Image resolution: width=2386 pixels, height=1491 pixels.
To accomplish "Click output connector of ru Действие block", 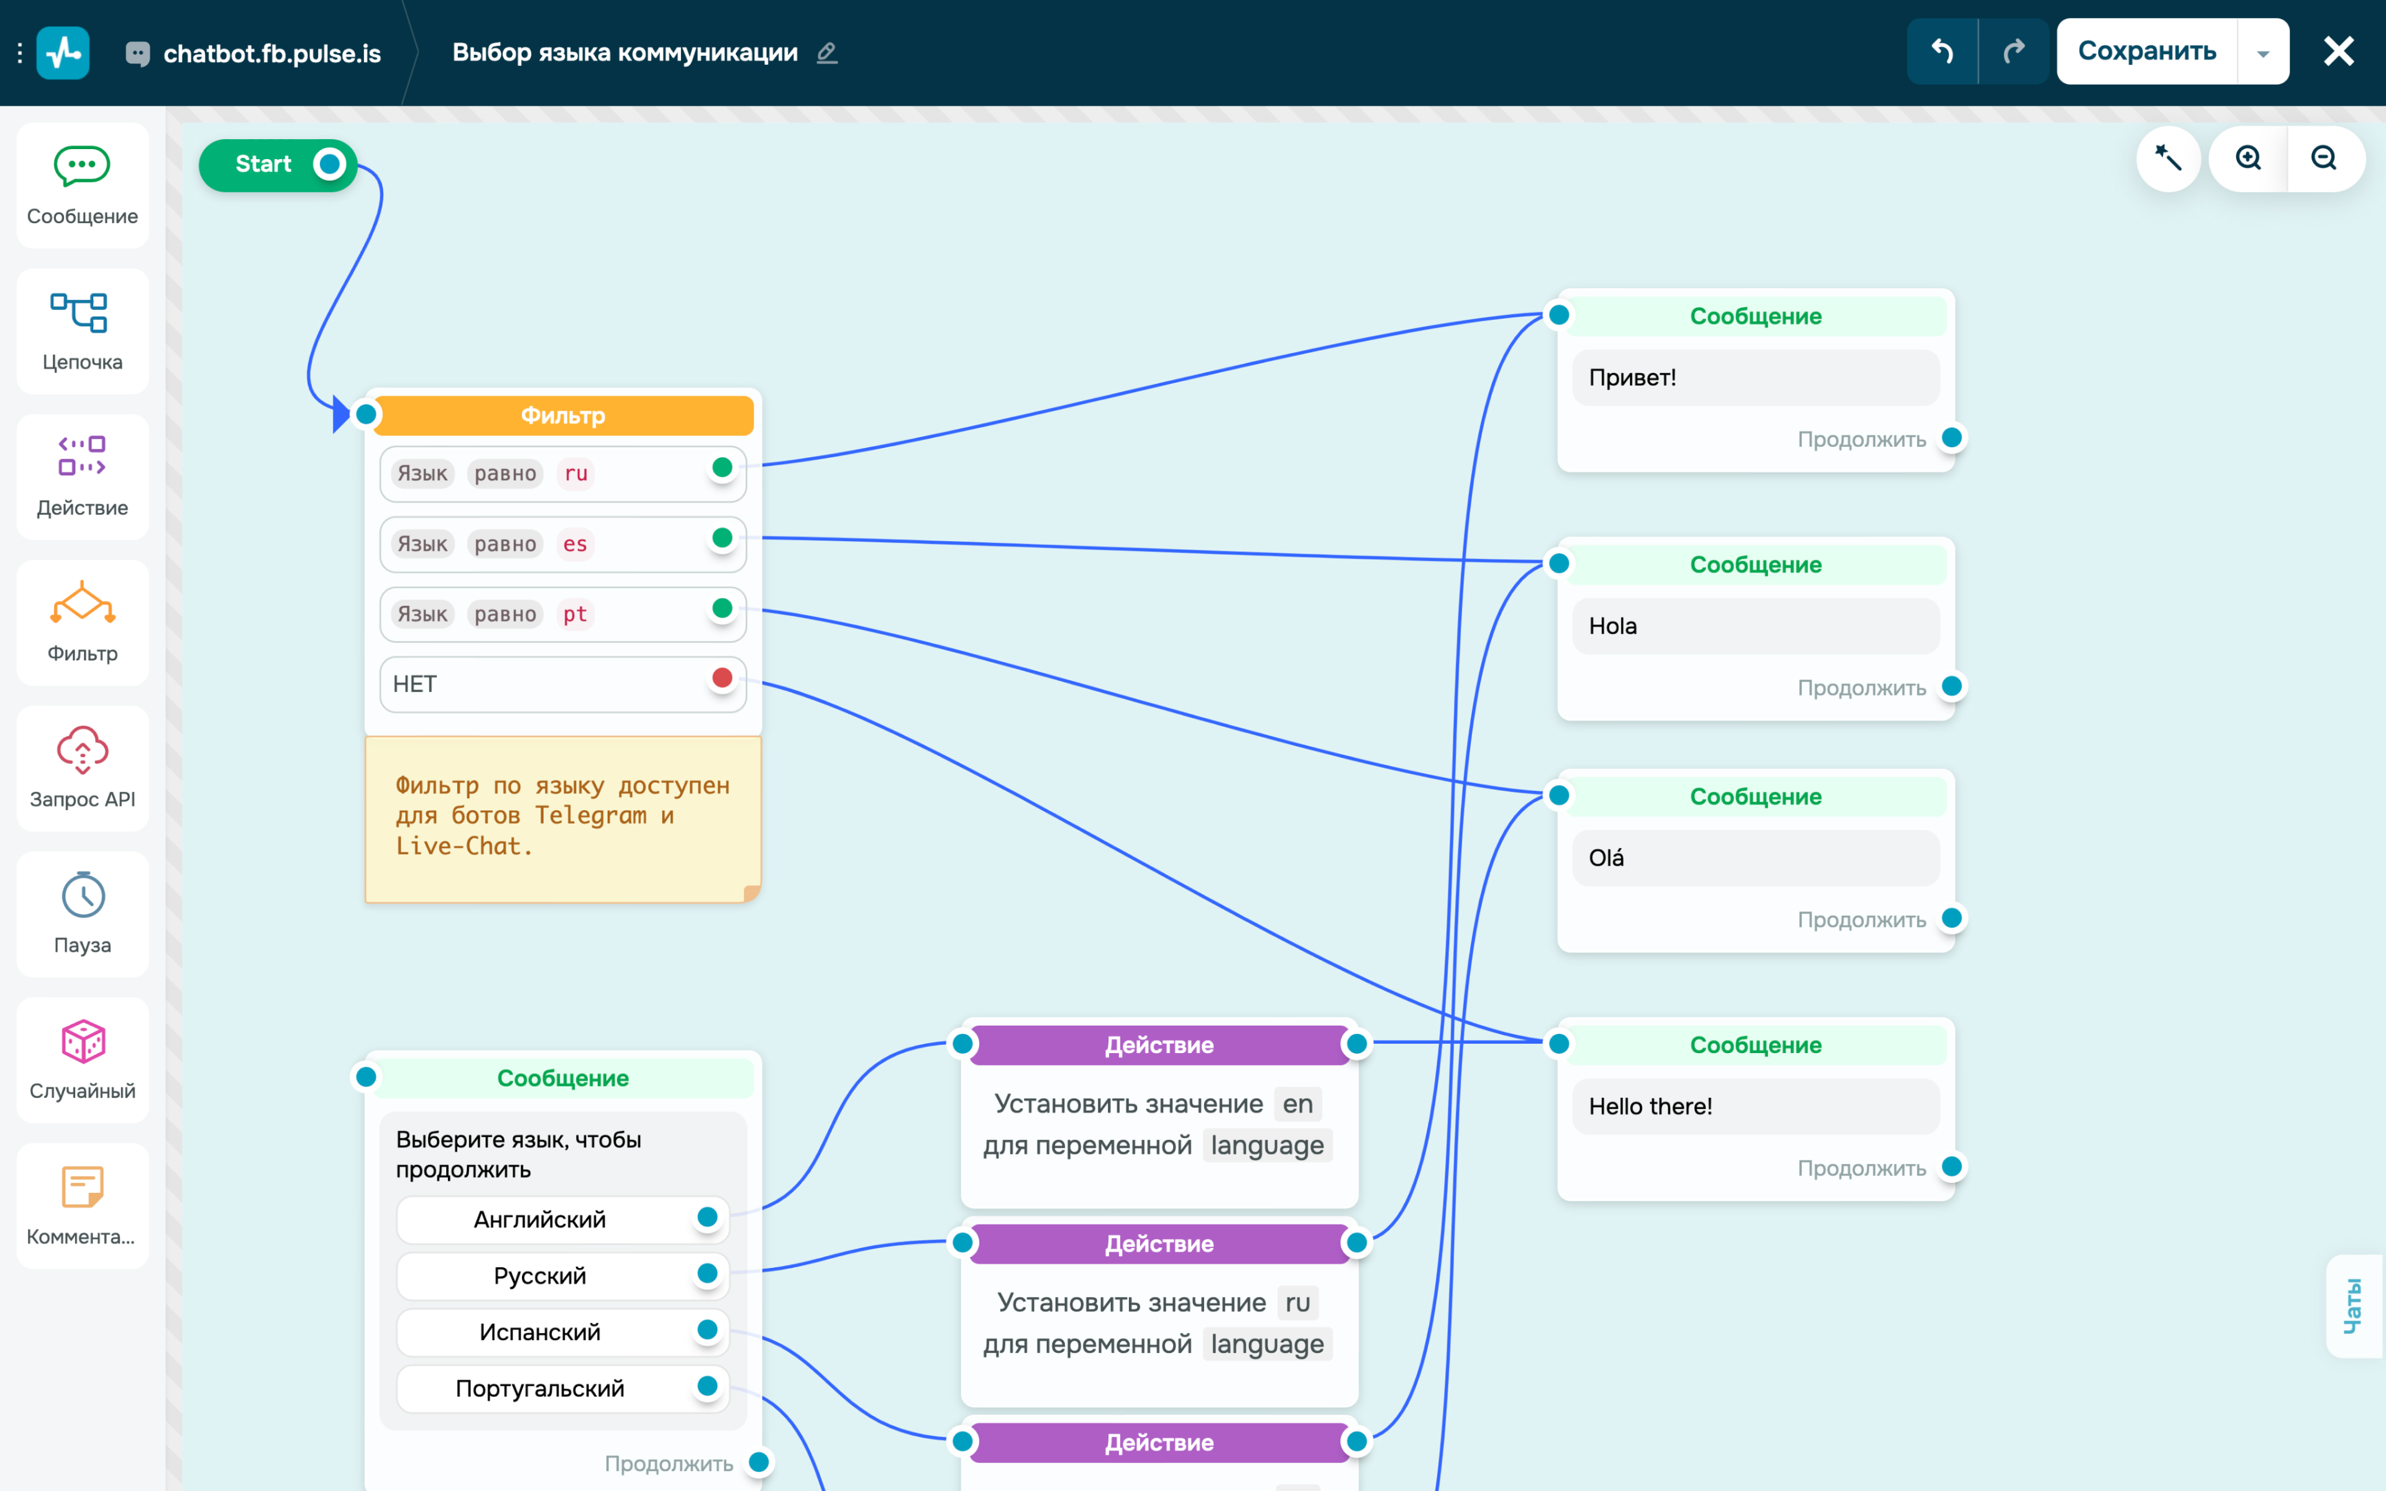I will [1358, 1242].
